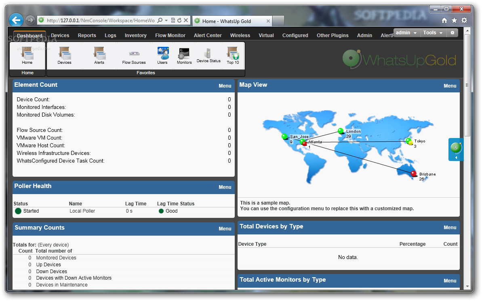The width and height of the screenshot is (482, 301).
Task: Open the Home dashboard icon
Action: (x=27, y=56)
